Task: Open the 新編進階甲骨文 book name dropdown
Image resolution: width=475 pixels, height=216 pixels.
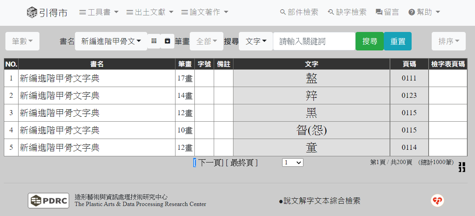Action: [111, 41]
